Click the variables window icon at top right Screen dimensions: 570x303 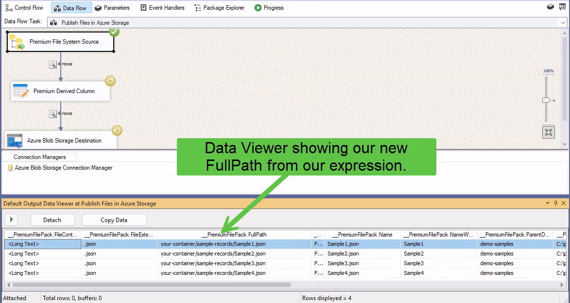[x=562, y=7]
